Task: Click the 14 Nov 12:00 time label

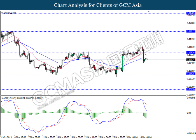Action: tap(63, 137)
